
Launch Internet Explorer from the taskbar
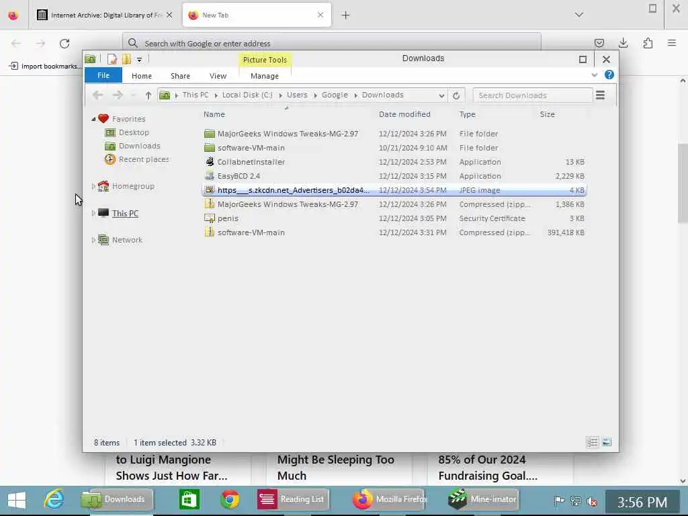[x=54, y=499]
